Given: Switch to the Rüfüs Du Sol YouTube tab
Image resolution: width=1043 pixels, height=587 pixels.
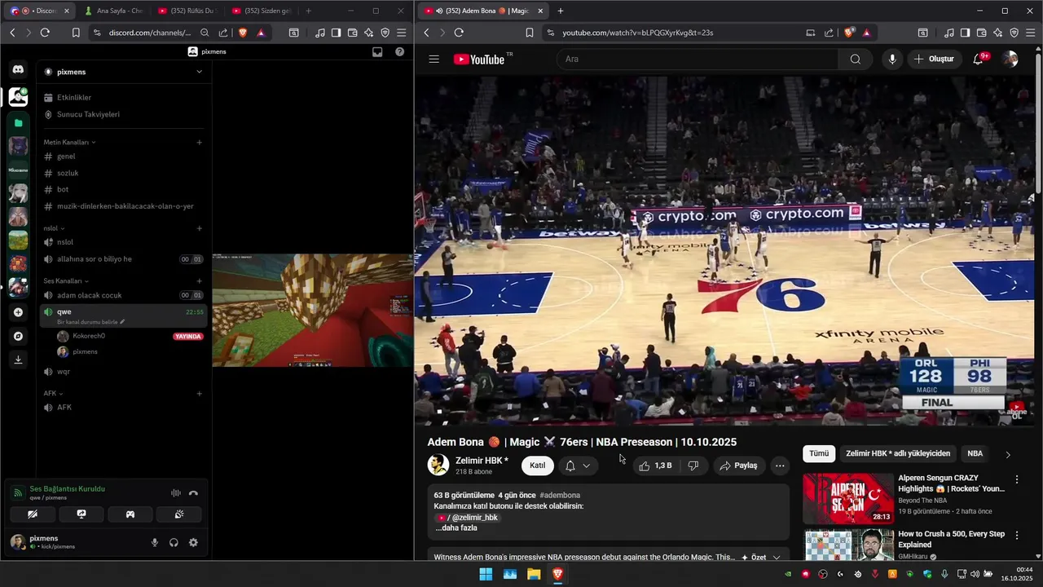Looking at the screenshot, I should [187, 11].
